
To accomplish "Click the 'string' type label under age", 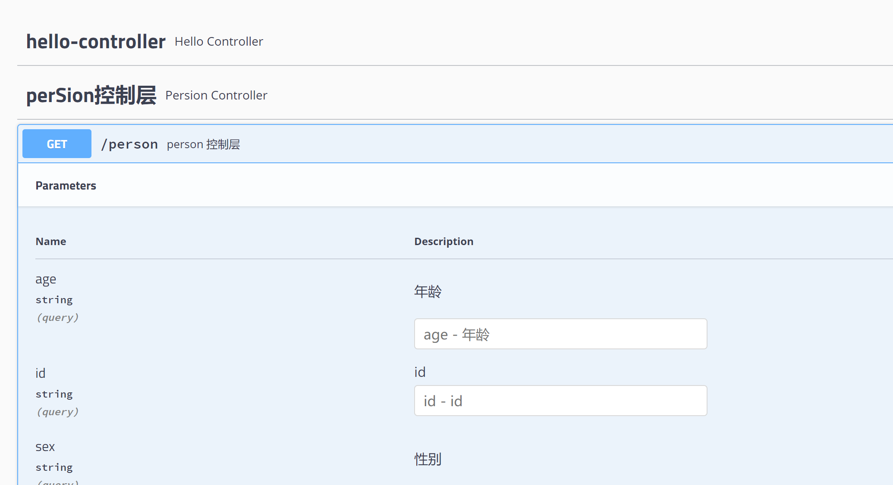I will [x=54, y=299].
